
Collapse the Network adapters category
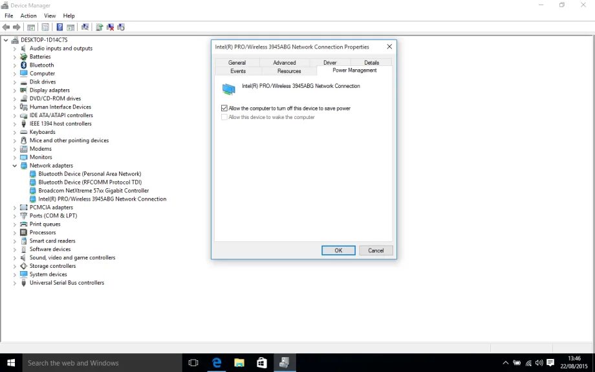coord(14,166)
